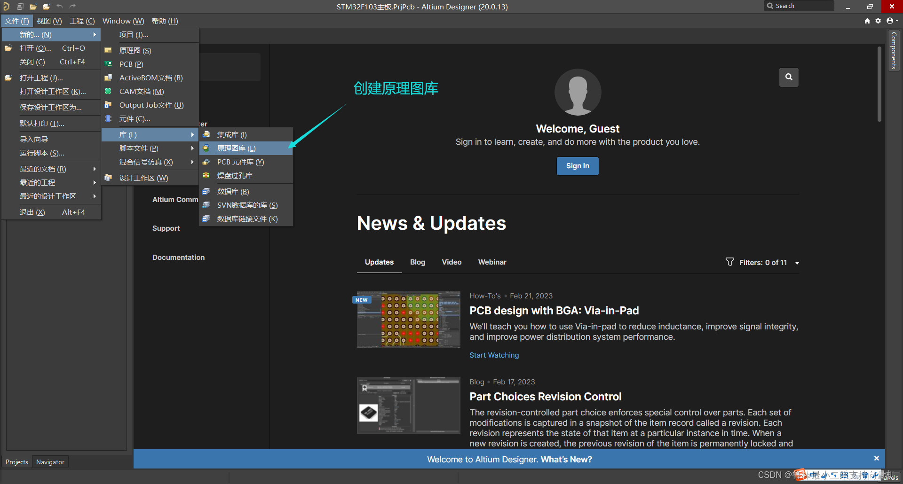The width and height of the screenshot is (903, 484).
Task: Click the home icon at top right
Action: tap(867, 21)
